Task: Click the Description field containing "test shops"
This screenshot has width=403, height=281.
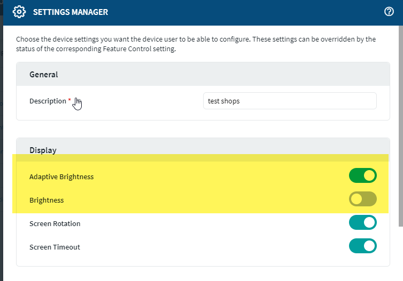Action: tap(290, 101)
